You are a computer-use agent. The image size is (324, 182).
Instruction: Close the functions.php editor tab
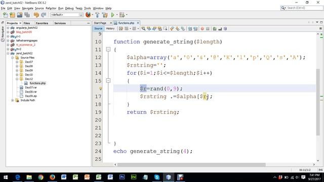point(138,23)
